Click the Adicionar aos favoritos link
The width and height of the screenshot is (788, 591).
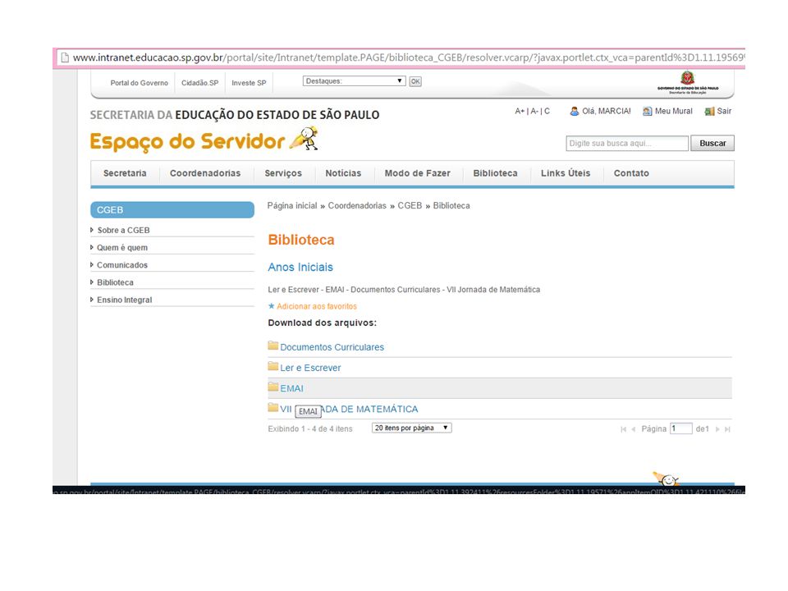pyautogui.click(x=317, y=306)
